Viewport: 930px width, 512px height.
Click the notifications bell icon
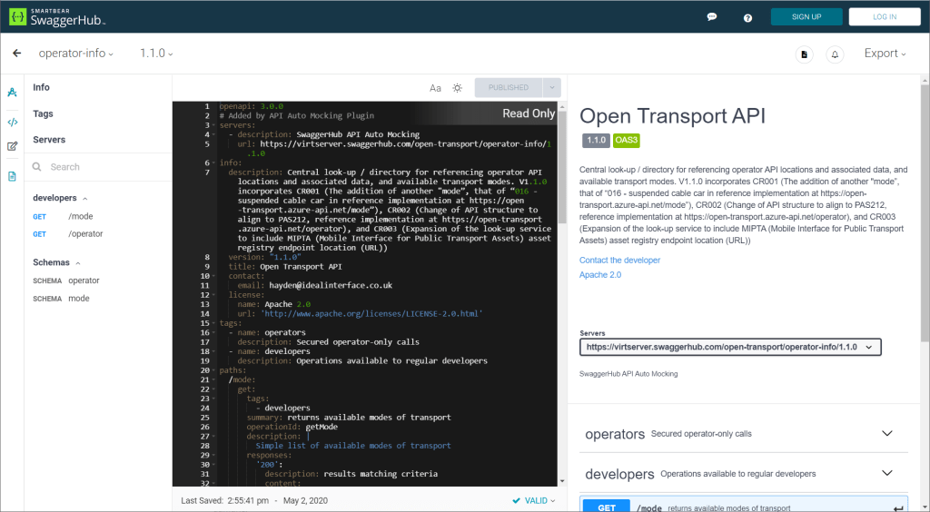pyautogui.click(x=835, y=54)
